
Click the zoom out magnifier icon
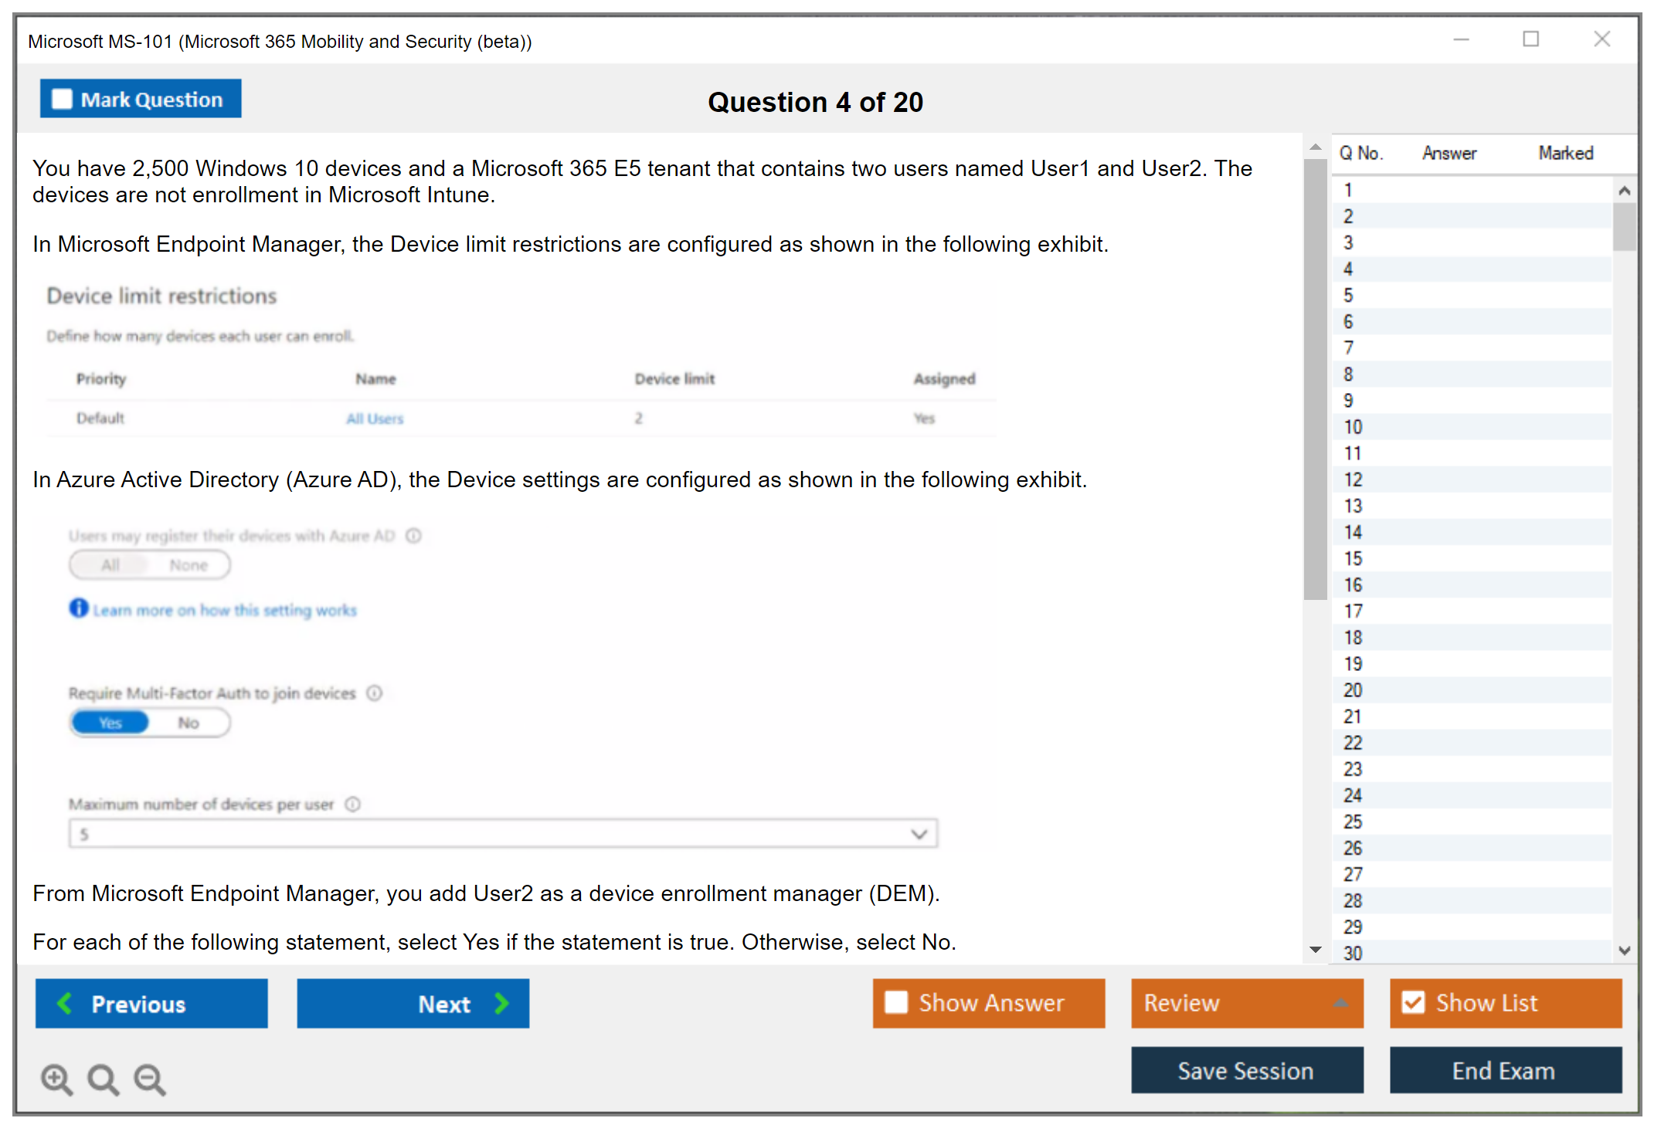click(149, 1079)
